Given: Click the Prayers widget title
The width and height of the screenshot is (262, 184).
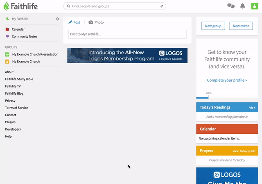Looking at the screenshot, I should pyautogui.click(x=206, y=151).
